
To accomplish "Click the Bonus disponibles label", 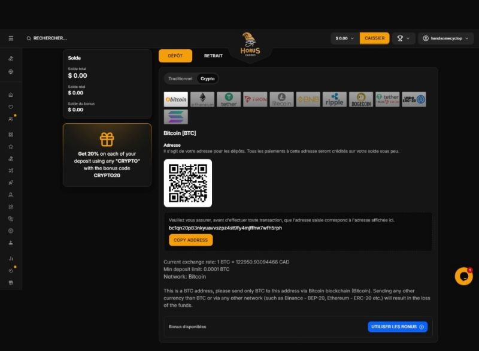I will click(187, 327).
